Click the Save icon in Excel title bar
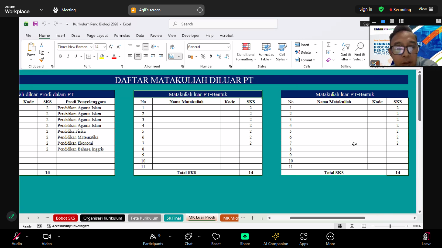This screenshot has width=442, height=248. point(36,24)
